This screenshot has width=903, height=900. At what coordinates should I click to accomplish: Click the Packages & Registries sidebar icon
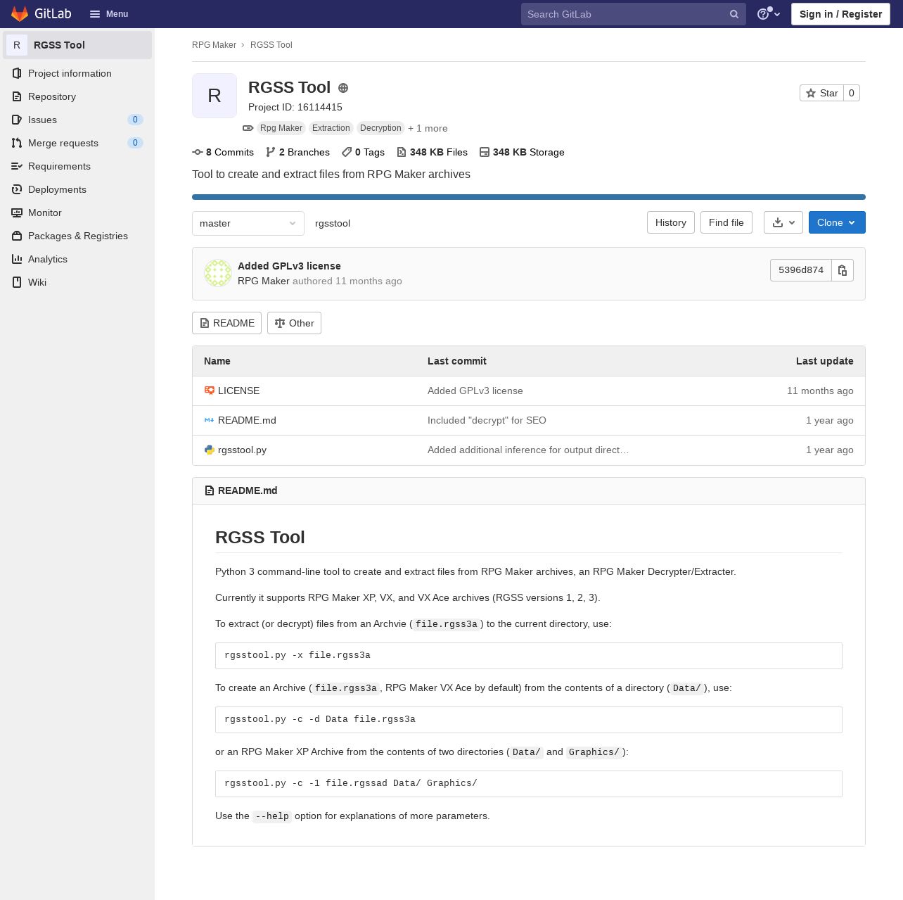tap(17, 236)
